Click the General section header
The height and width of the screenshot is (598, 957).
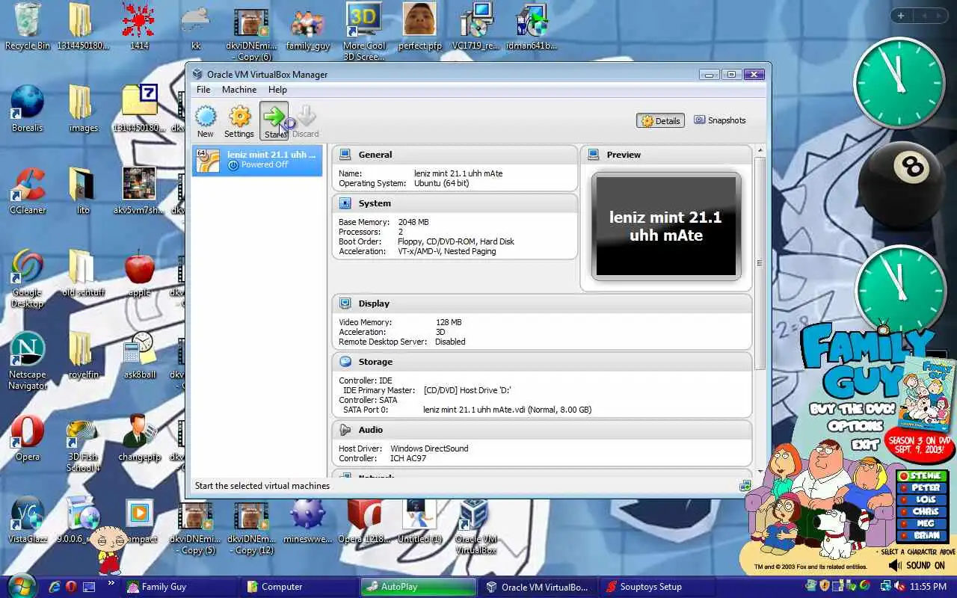(x=455, y=155)
